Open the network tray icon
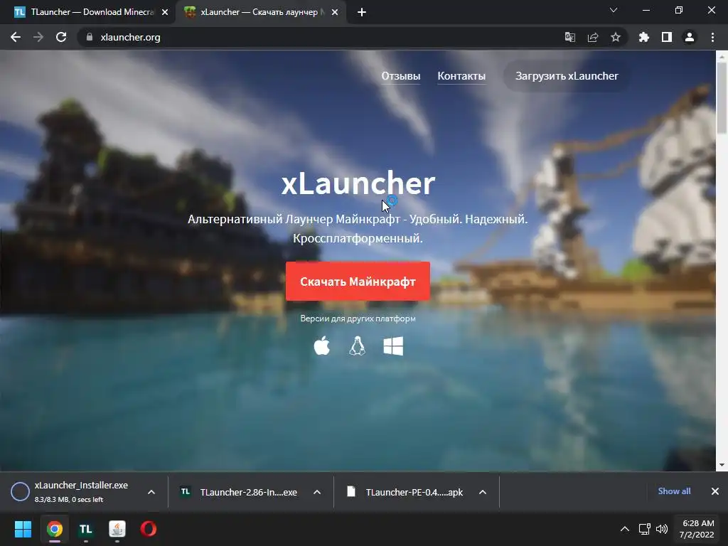This screenshot has height=546, width=728. point(644,529)
